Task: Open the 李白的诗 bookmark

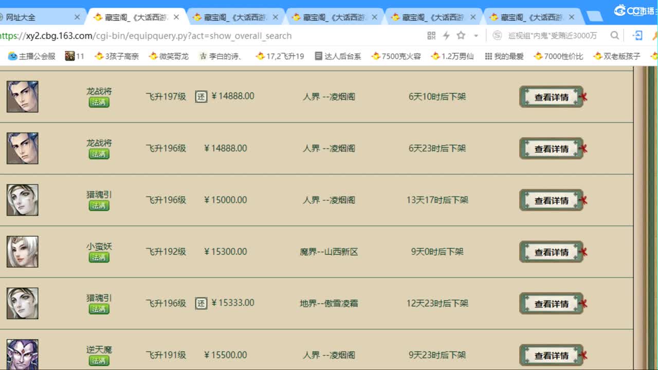Action: click(x=221, y=56)
